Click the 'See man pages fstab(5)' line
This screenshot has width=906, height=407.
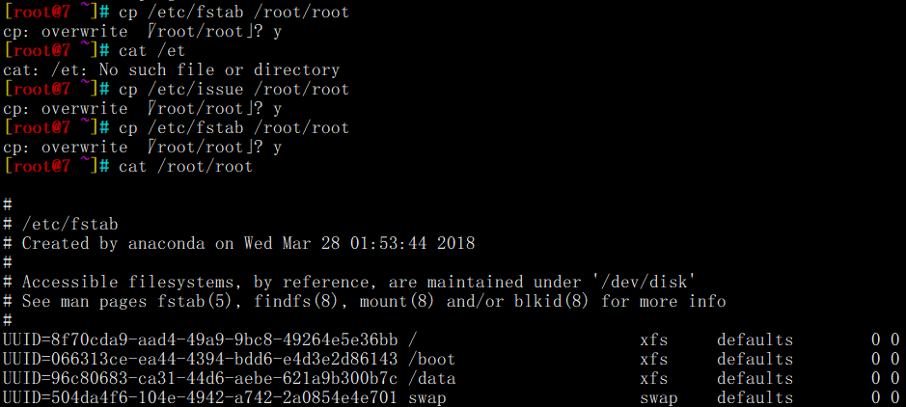coord(364,301)
